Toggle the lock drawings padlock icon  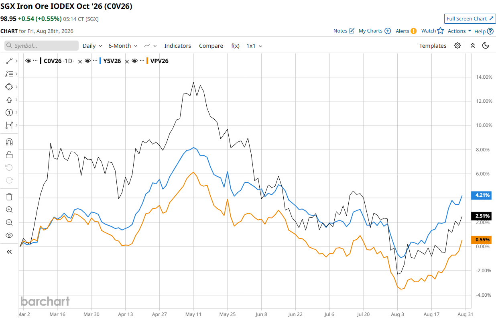9,155
